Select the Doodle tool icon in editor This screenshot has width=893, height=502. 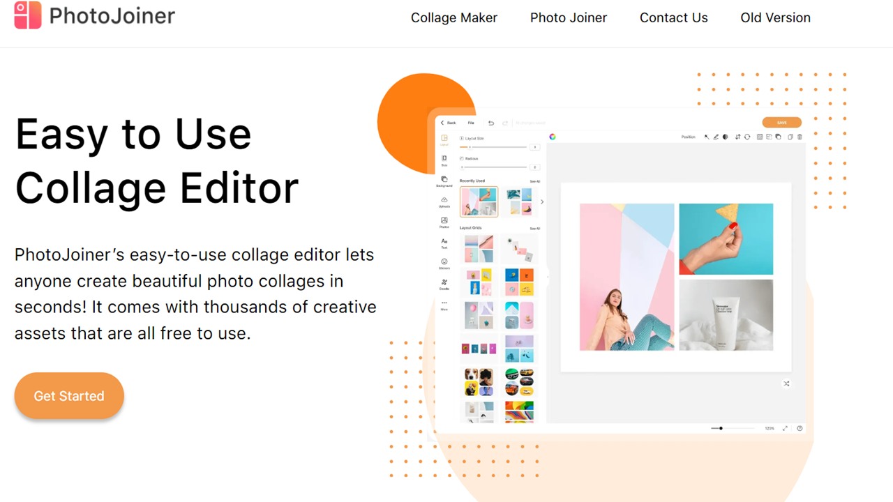[444, 282]
